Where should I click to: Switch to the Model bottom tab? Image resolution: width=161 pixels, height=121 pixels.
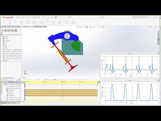coord(9,103)
